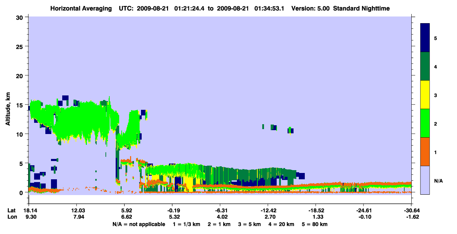457x234 pixels.
Task: Click the dark green level 4 legend swatch
Action: point(425,66)
